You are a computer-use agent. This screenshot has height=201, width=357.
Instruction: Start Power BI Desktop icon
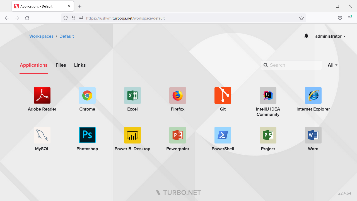tap(132, 135)
